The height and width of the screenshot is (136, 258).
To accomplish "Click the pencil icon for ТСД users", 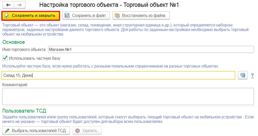I will (x=7, y=131).
